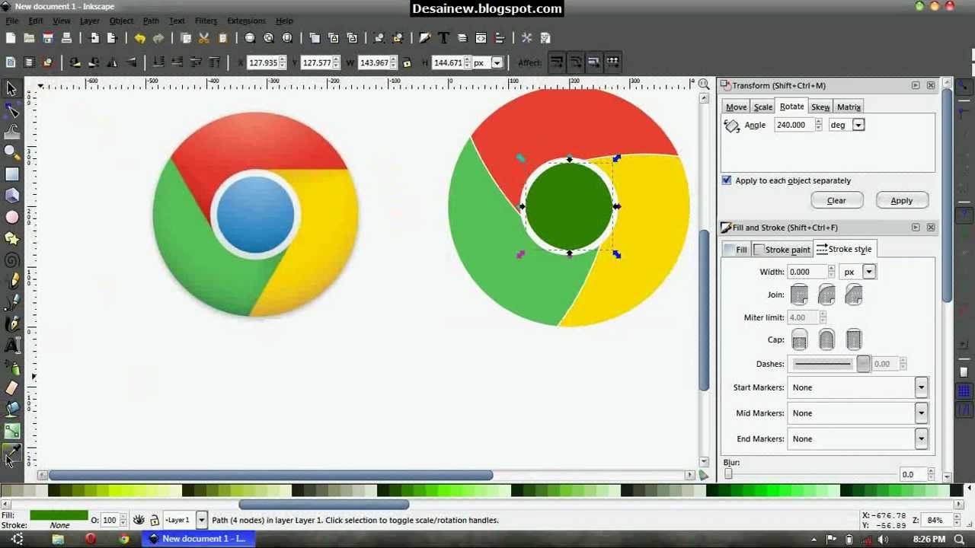Select the Star polygon tool
Image resolution: width=975 pixels, height=548 pixels.
coord(11,239)
